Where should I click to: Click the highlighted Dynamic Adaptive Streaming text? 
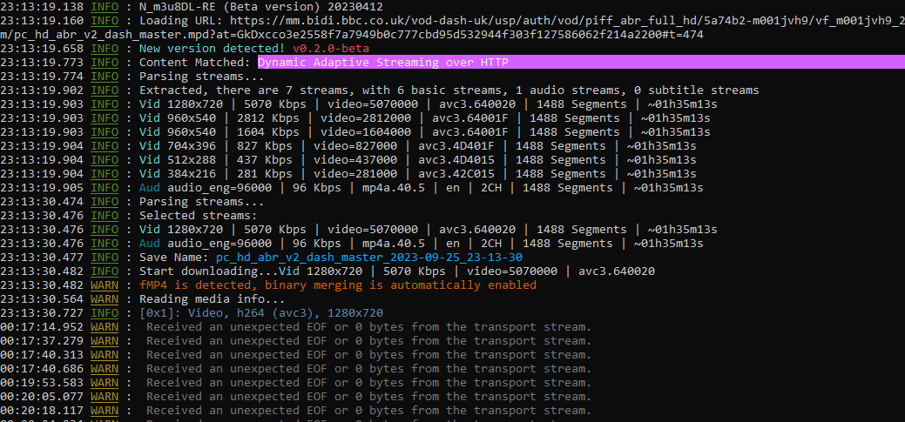pyautogui.click(x=383, y=63)
